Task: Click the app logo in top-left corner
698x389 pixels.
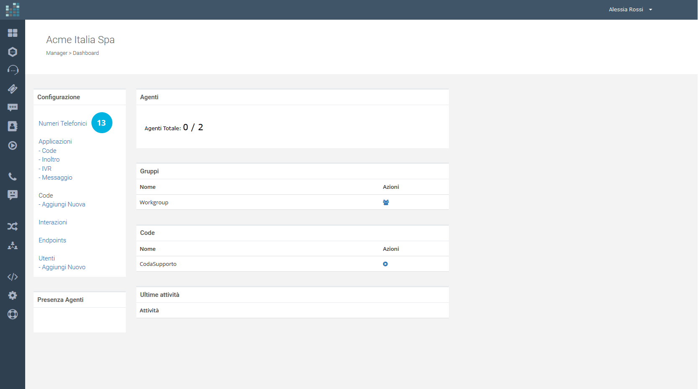Action: (x=13, y=10)
